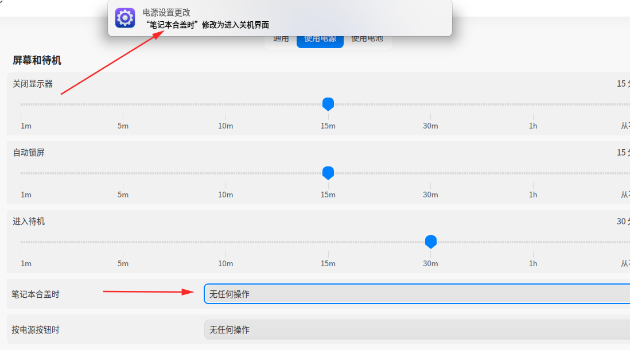This screenshot has height=350, width=630.
Task: Click the 关闭显示器 label
Action: [x=33, y=84]
